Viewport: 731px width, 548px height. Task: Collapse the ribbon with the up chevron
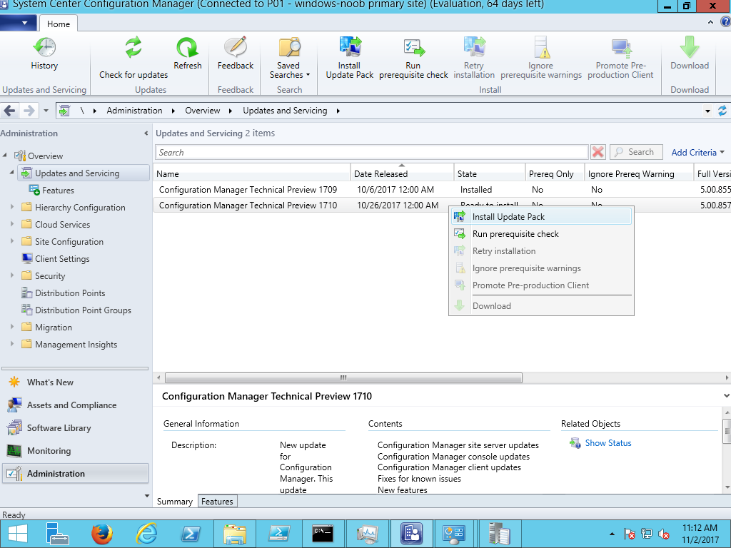710,22
